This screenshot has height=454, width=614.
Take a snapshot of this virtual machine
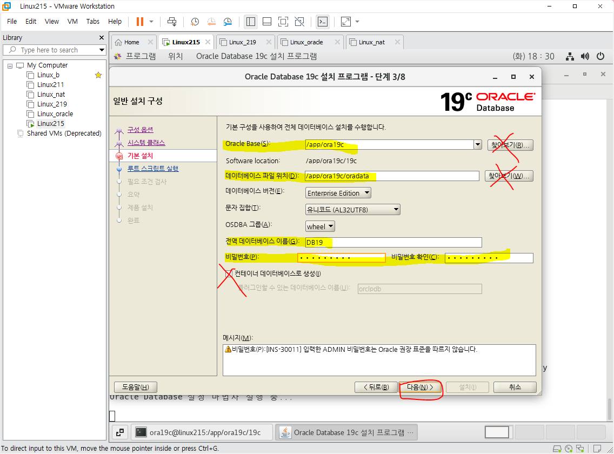click(195, 22)
